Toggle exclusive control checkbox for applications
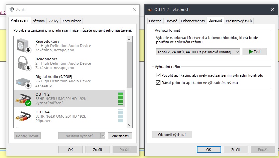279x158 pixels. 158,75
